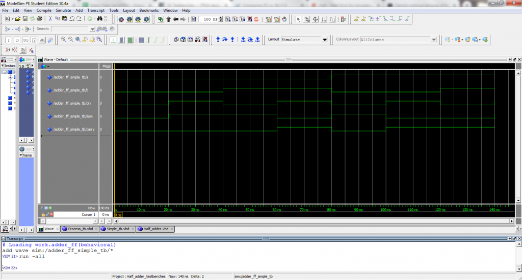
Task: Click the Open file folder icon
Action: [18, 19]
